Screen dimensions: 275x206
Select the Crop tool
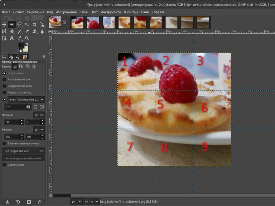click(x=34, y=25)
